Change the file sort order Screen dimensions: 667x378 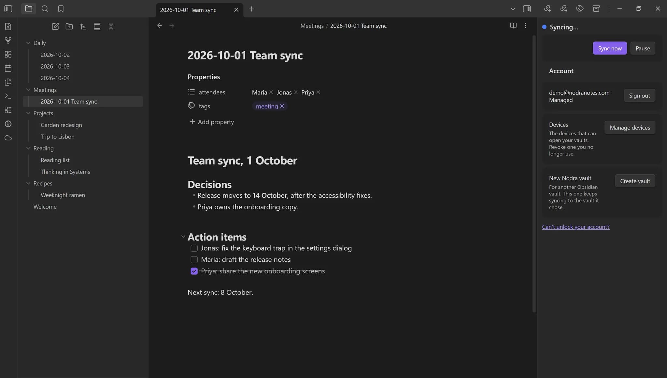83,27
